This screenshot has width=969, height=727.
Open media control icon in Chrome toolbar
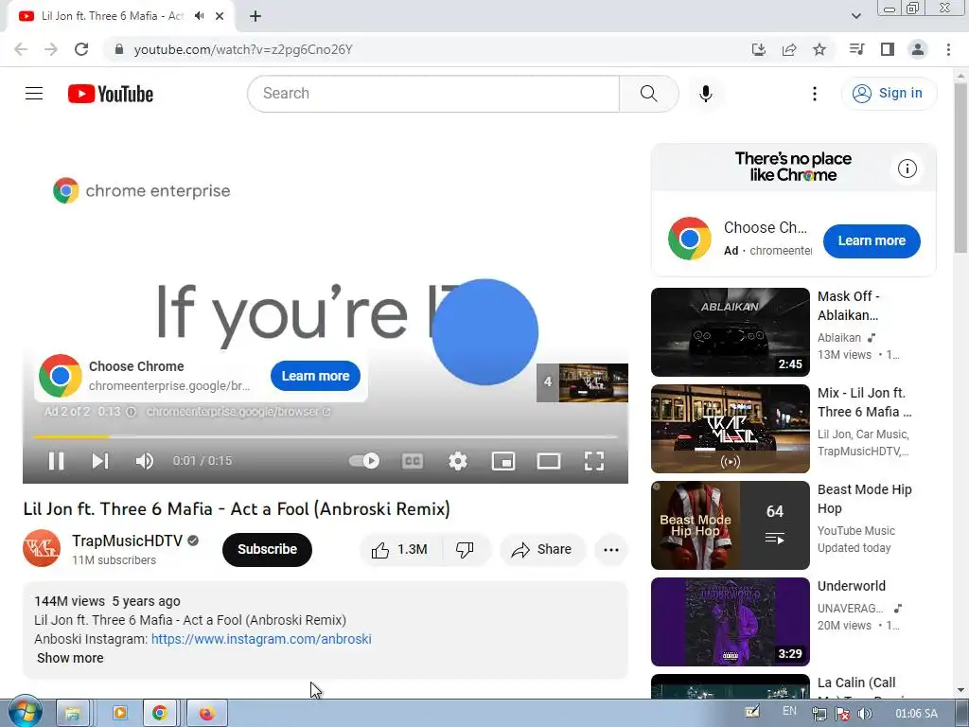tap(856, 49)
